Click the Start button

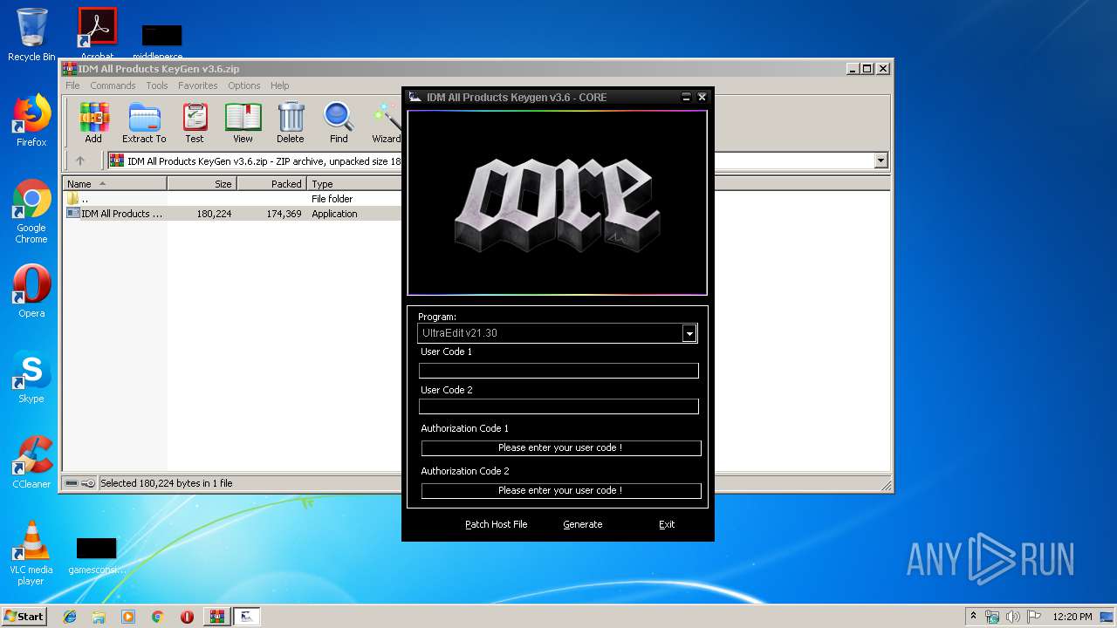[24, 617]
